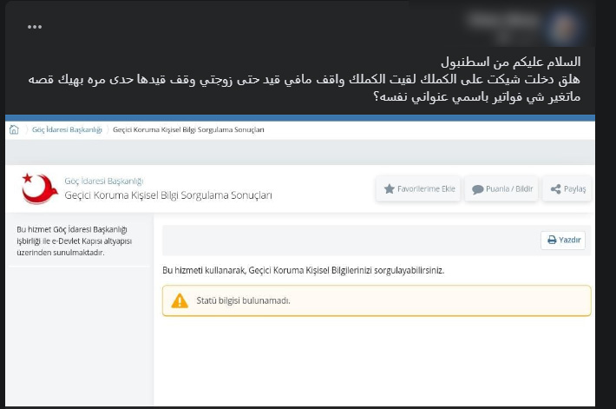Click the page heading 'Geçici Koruma Kişisel Bilgi Sorgulama Sonuçları'
The height and width of the screenshot is (409, 616).
coord(168,195)
